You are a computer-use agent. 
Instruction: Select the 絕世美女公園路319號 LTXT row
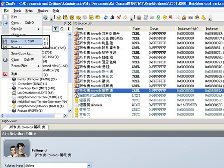click(x=149, y=96)
